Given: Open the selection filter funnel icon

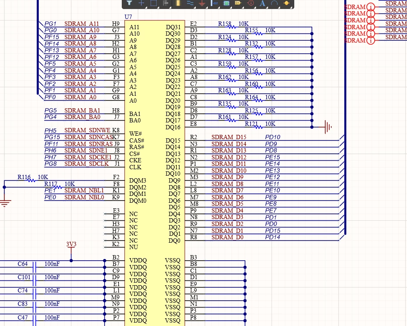Looking at the screenshot, I should (129, 3).
